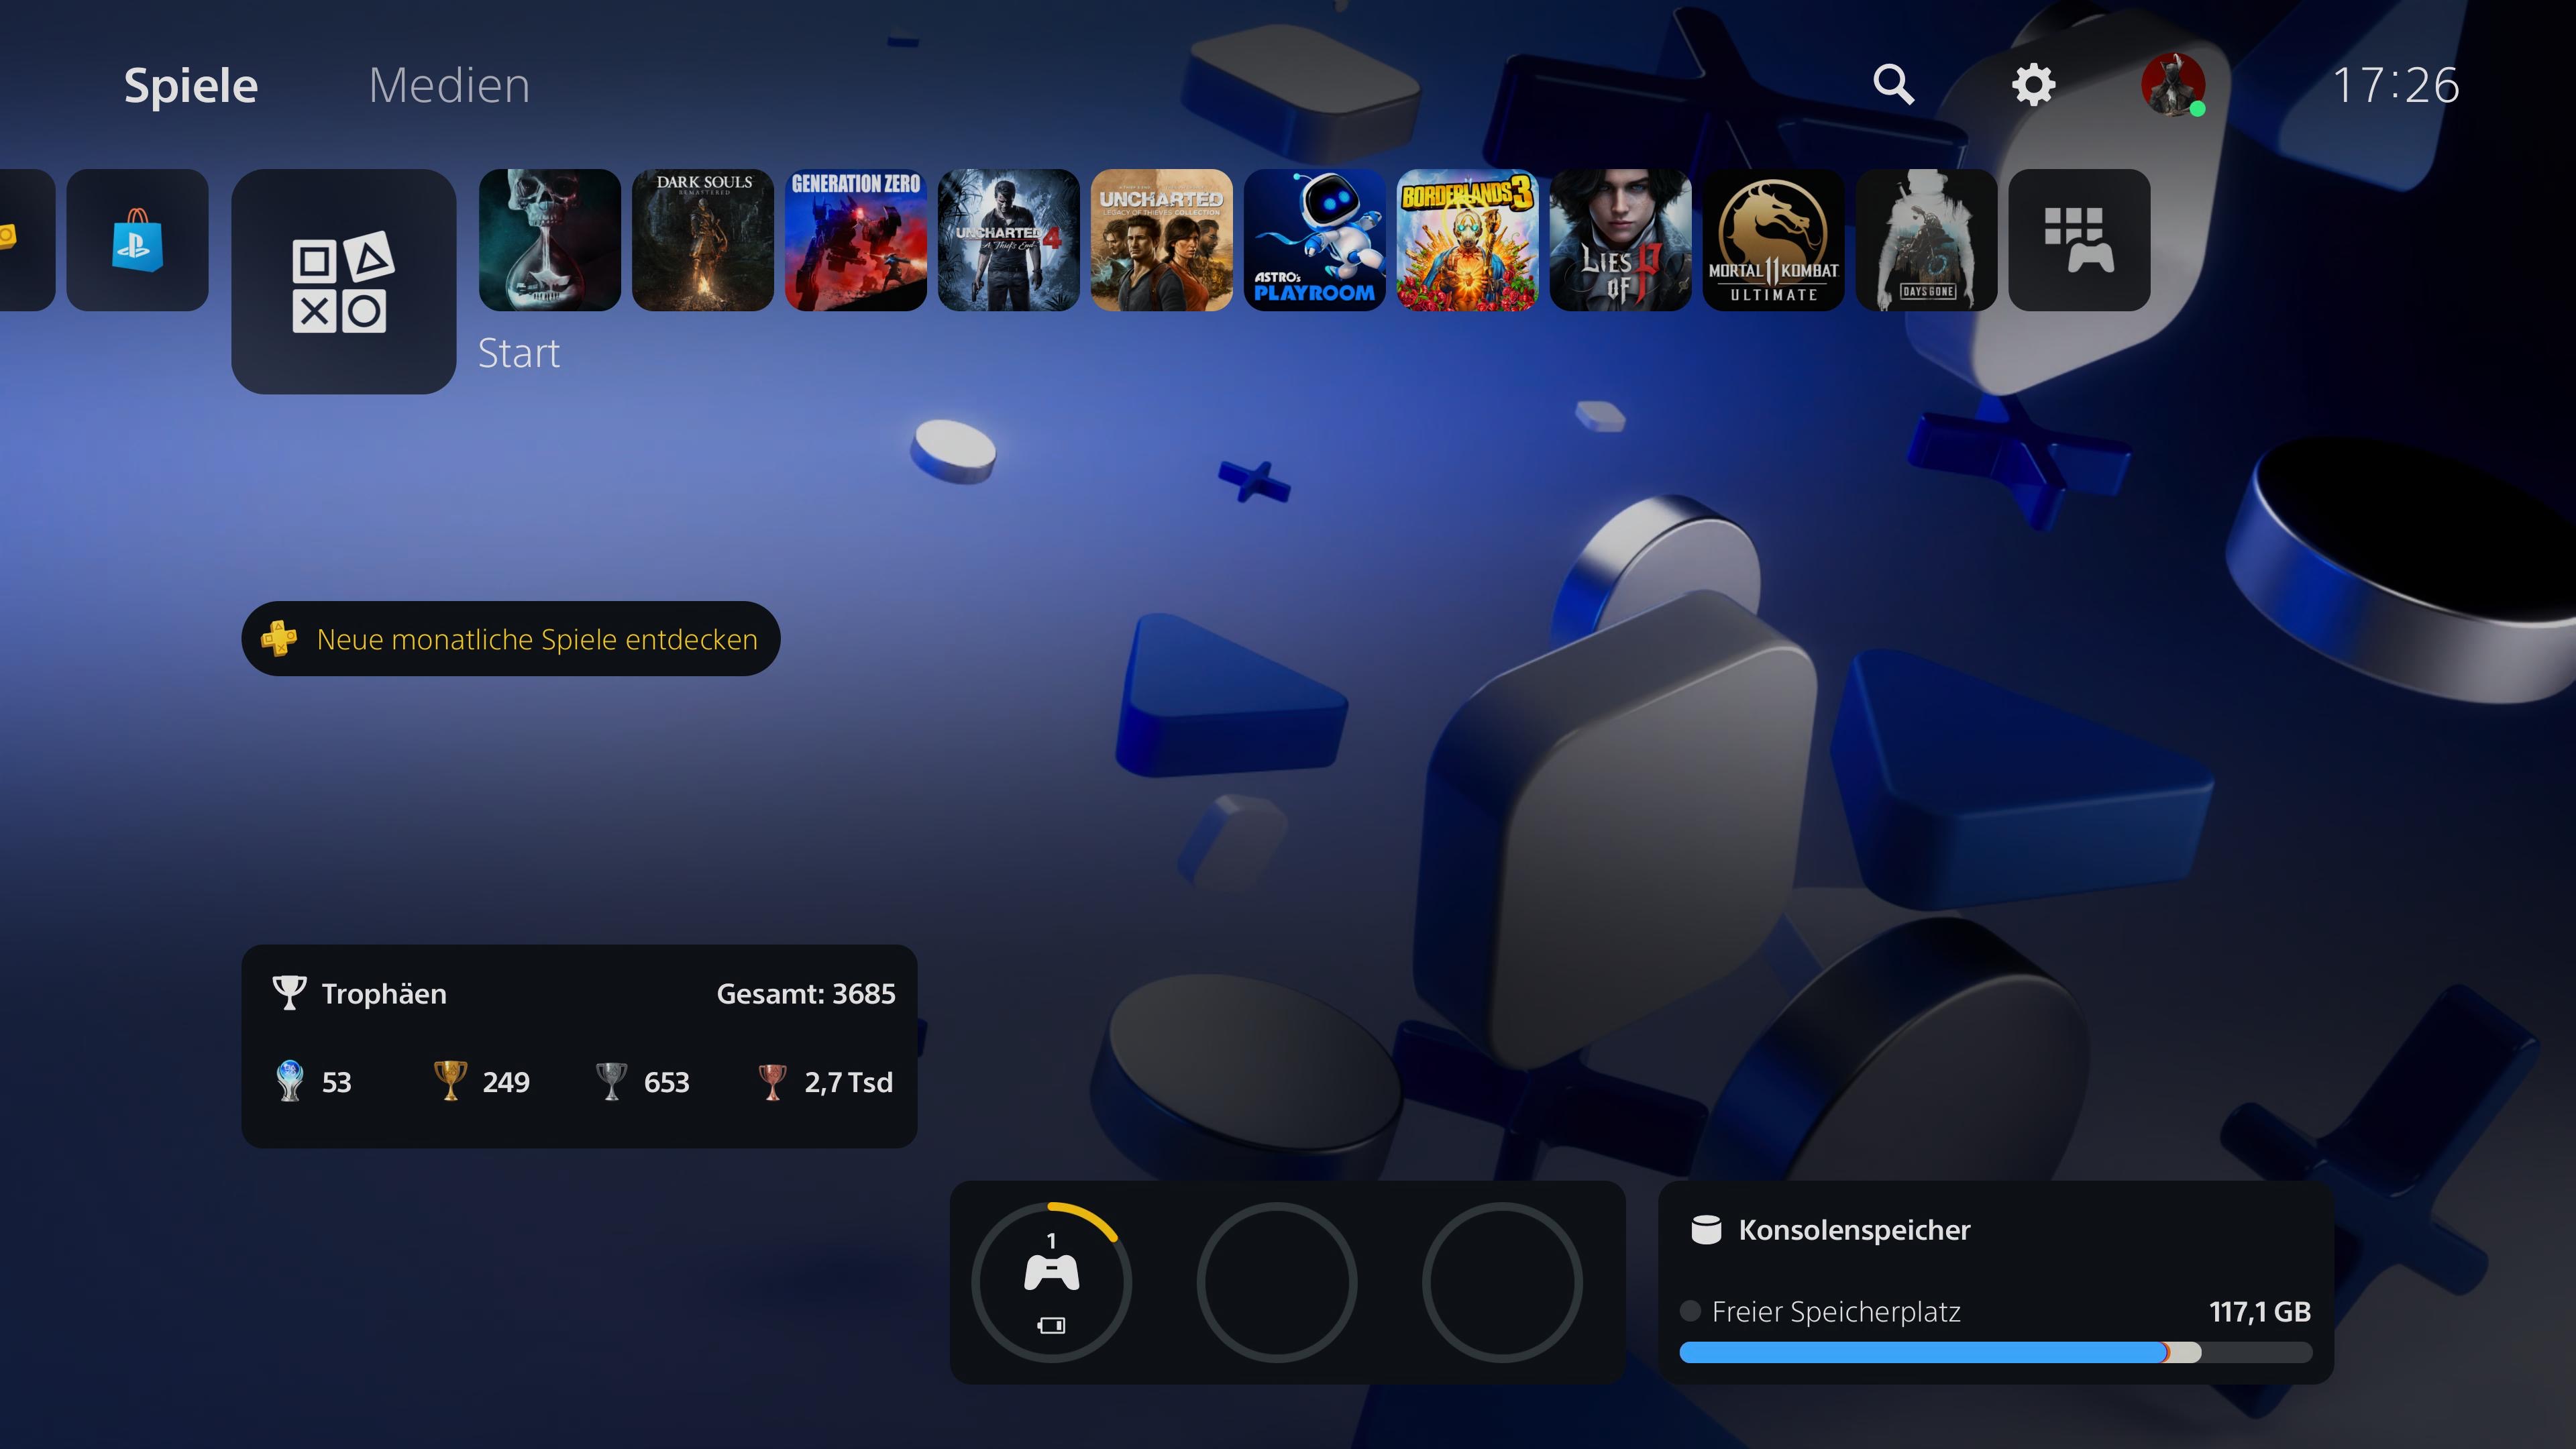Launch Dark Souls Remastered tile
Viewport: 2576px width, 1449px height.
703,240
